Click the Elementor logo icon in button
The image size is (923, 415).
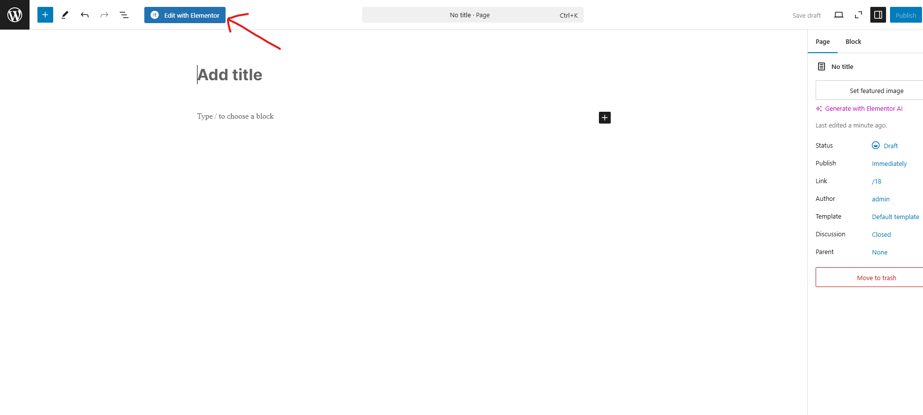155,15
